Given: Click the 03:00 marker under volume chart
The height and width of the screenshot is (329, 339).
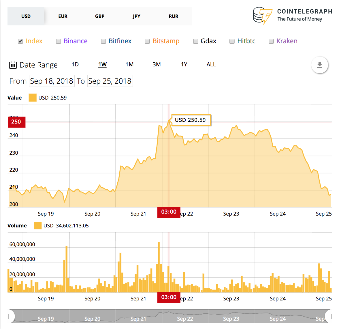Looking at the screenshot, I should [x=169, y=297].
